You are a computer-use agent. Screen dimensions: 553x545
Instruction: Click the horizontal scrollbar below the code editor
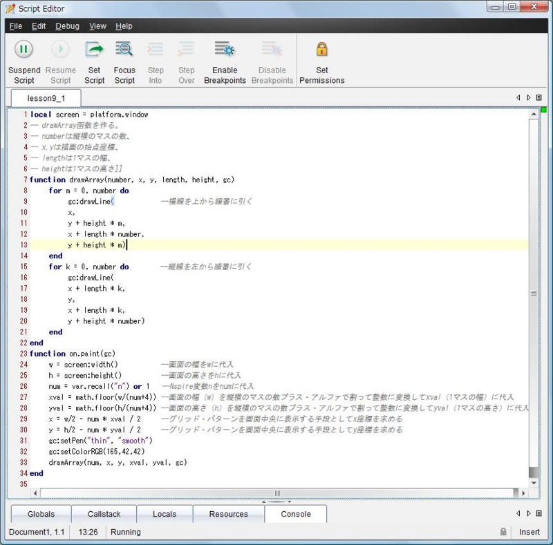(276, 493)
